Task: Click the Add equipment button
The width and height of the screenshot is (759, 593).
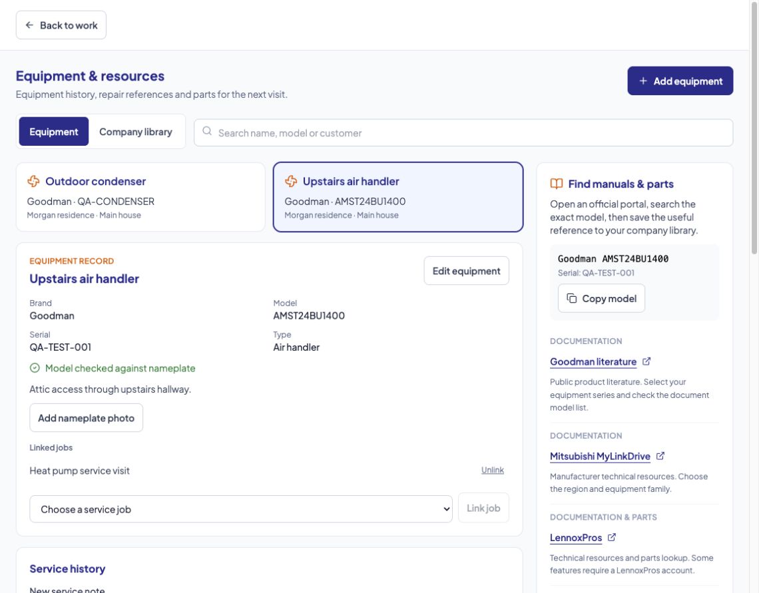Action: [x=680, y=81]
